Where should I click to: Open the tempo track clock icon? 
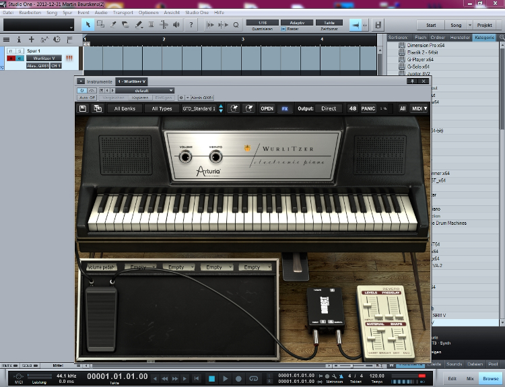tap(57, 39)
